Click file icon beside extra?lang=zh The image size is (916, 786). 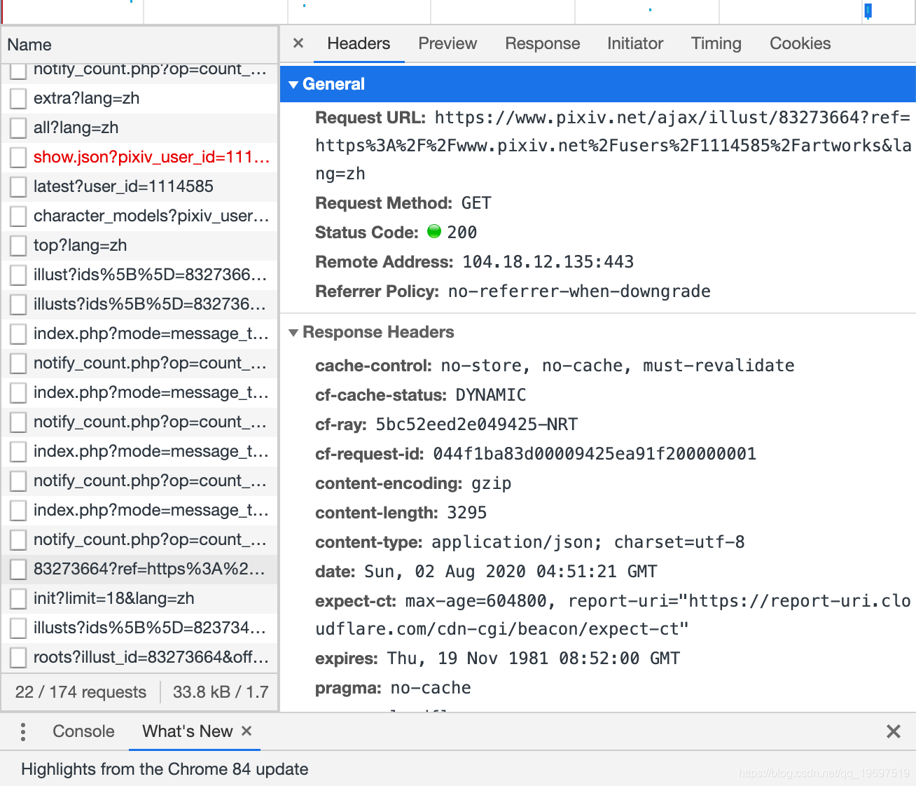click(x=18, y=99)
